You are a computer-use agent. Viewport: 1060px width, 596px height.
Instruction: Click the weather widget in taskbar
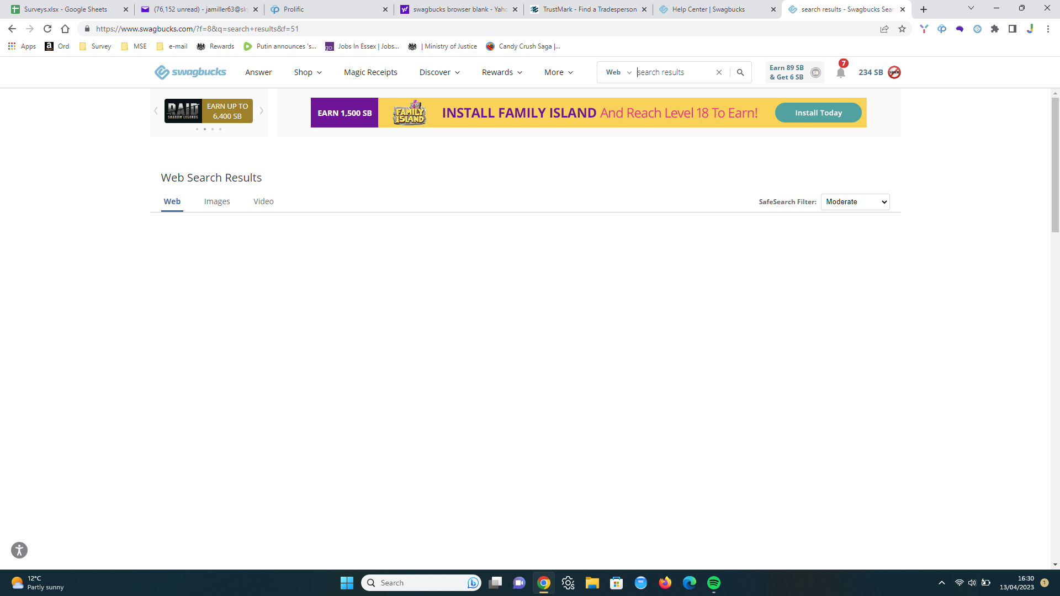click(38, 583)
